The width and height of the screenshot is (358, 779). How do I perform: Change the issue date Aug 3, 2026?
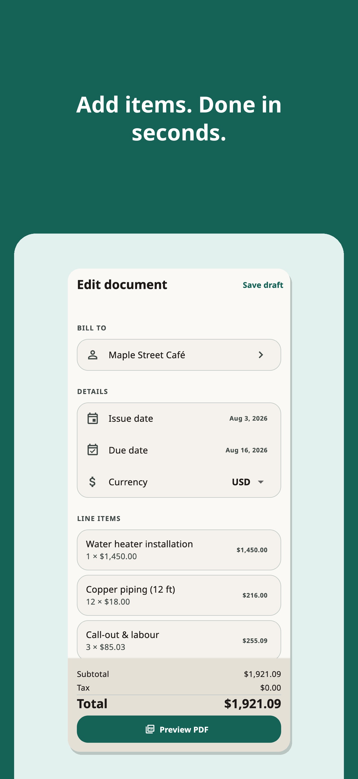pos(248,418)
